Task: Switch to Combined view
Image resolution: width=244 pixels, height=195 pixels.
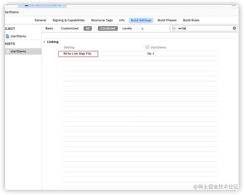Action: (108, 28)
